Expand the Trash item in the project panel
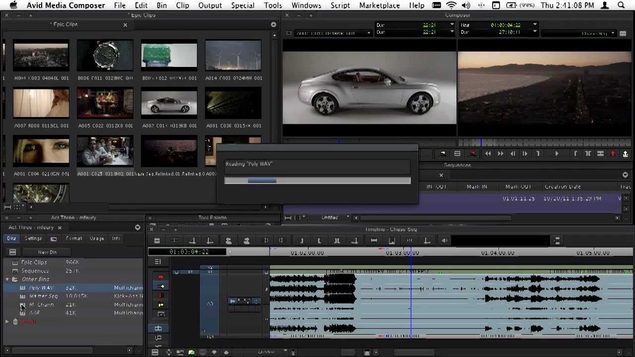 point(7,321)
